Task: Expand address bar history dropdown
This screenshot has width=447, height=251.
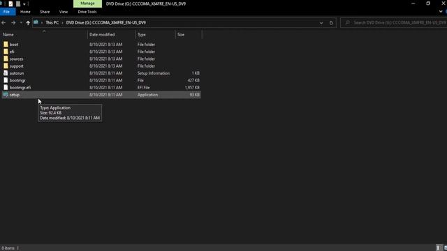Action: point(321,23)
